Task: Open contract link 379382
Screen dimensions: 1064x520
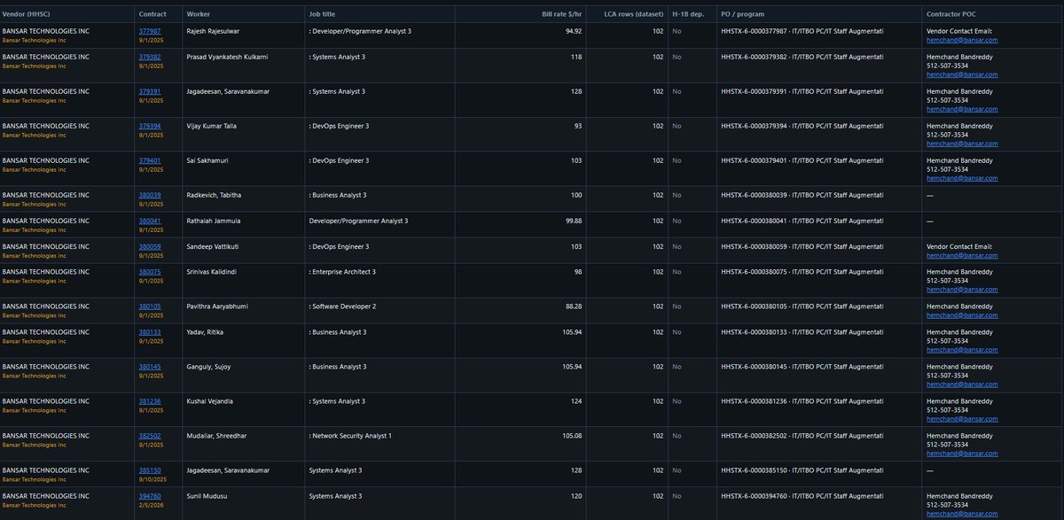Action: click(150, 57)
